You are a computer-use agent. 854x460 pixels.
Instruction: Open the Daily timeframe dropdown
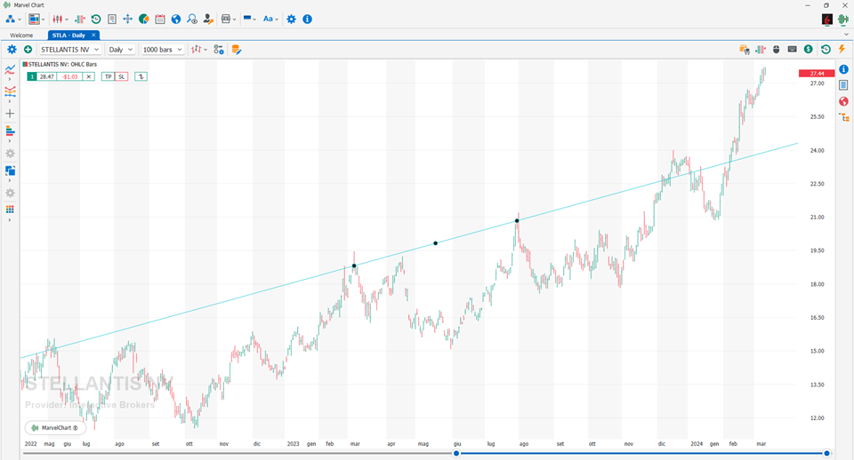pos(120,50)
